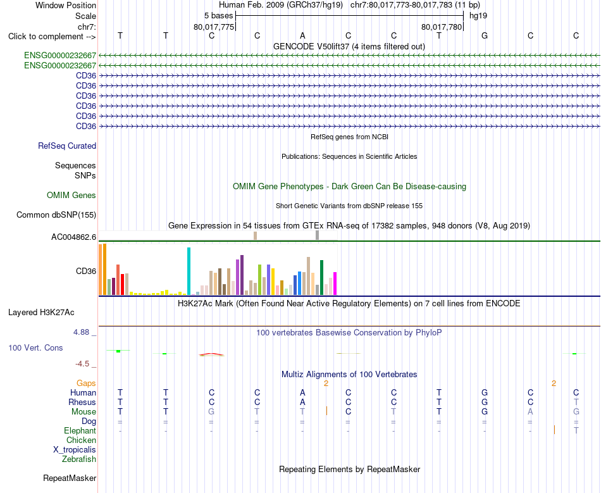Select the Elephant alignment row label
This screenshot has width=601, height=493.
tap(80, 430)
